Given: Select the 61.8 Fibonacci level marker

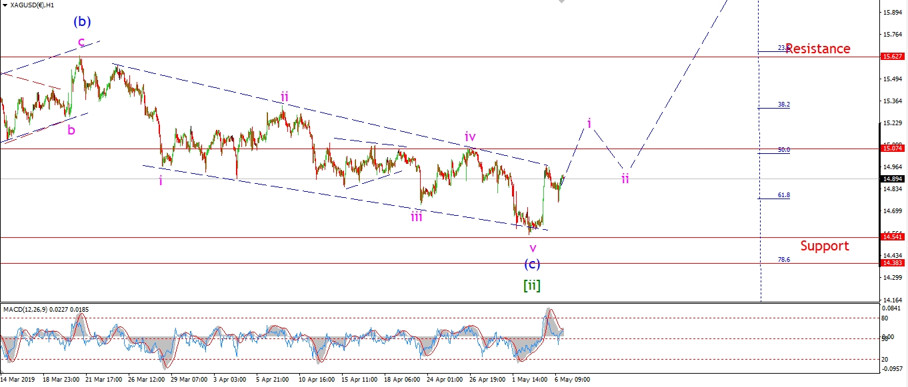Looking at the screenshot, I should [783, 195].
